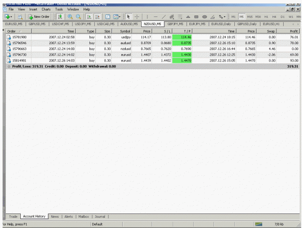302x228 pixels.
Task: Select the Fibonacci Retracement tool
Action: click(x=180, y=17)
